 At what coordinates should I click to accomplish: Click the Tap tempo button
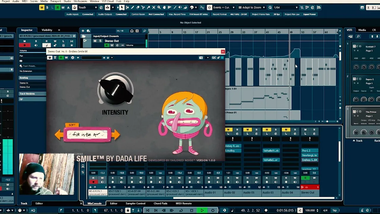[334, 210]
